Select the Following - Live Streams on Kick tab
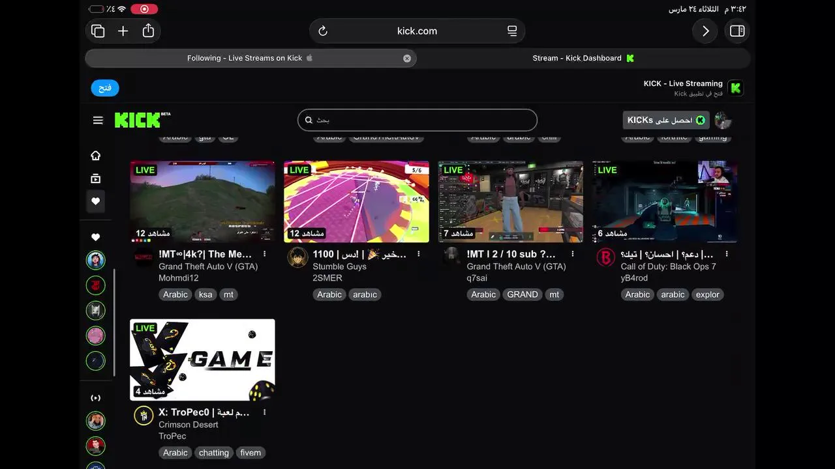The height and width of the screenshot is (469, 835). (x=250, y=58)
